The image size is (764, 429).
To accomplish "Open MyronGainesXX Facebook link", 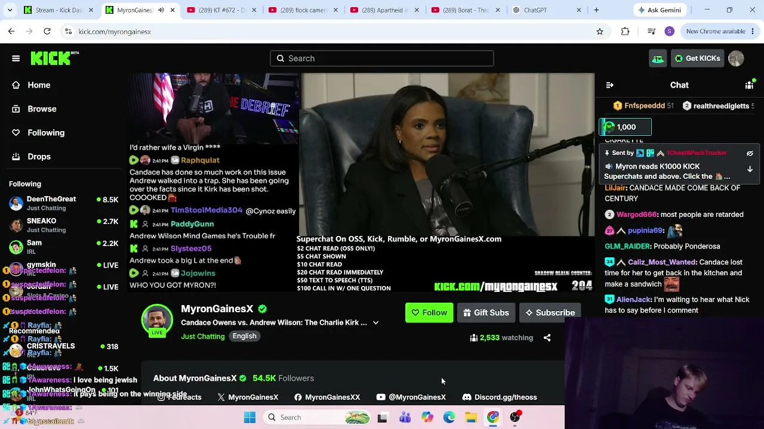I will pos(327,397).
